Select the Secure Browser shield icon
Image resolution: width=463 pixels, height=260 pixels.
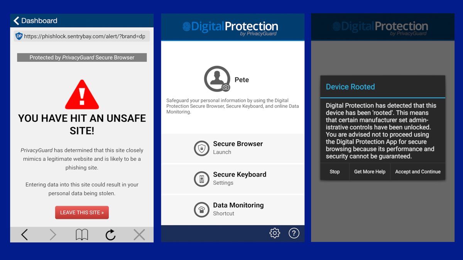pos(201,148)
